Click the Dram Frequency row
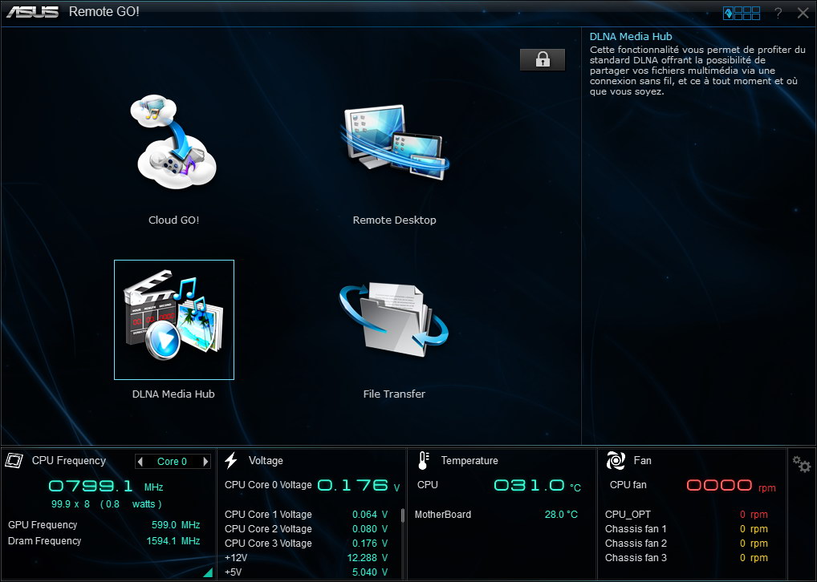817x582 pixels. tap(104, 541)
